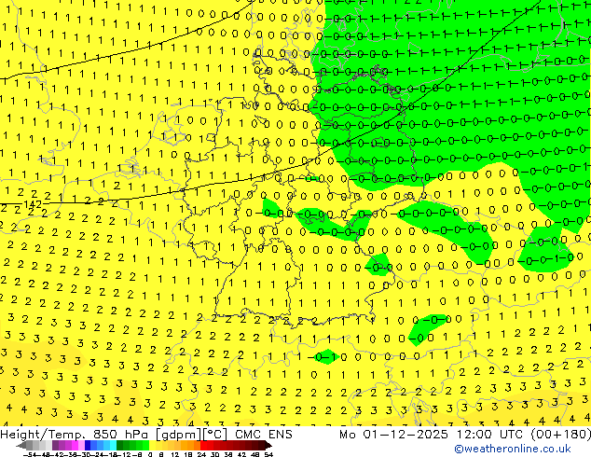Screen dimensions: 591x457
Task: Click the magenta legend swatch
Action: 75,446
